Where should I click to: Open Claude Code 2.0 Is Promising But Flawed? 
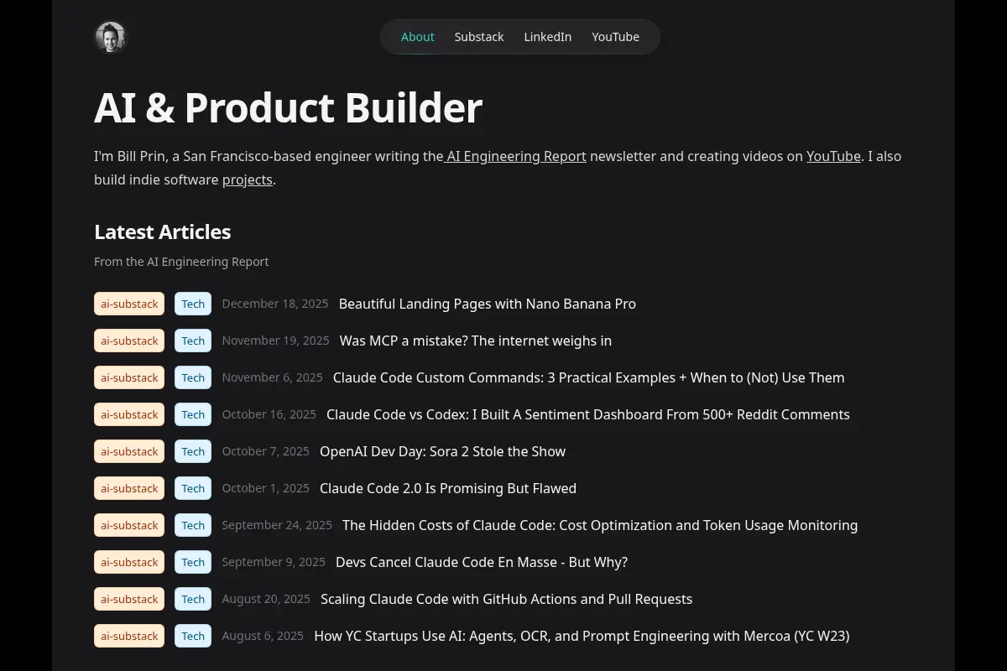tap(448, 488)
